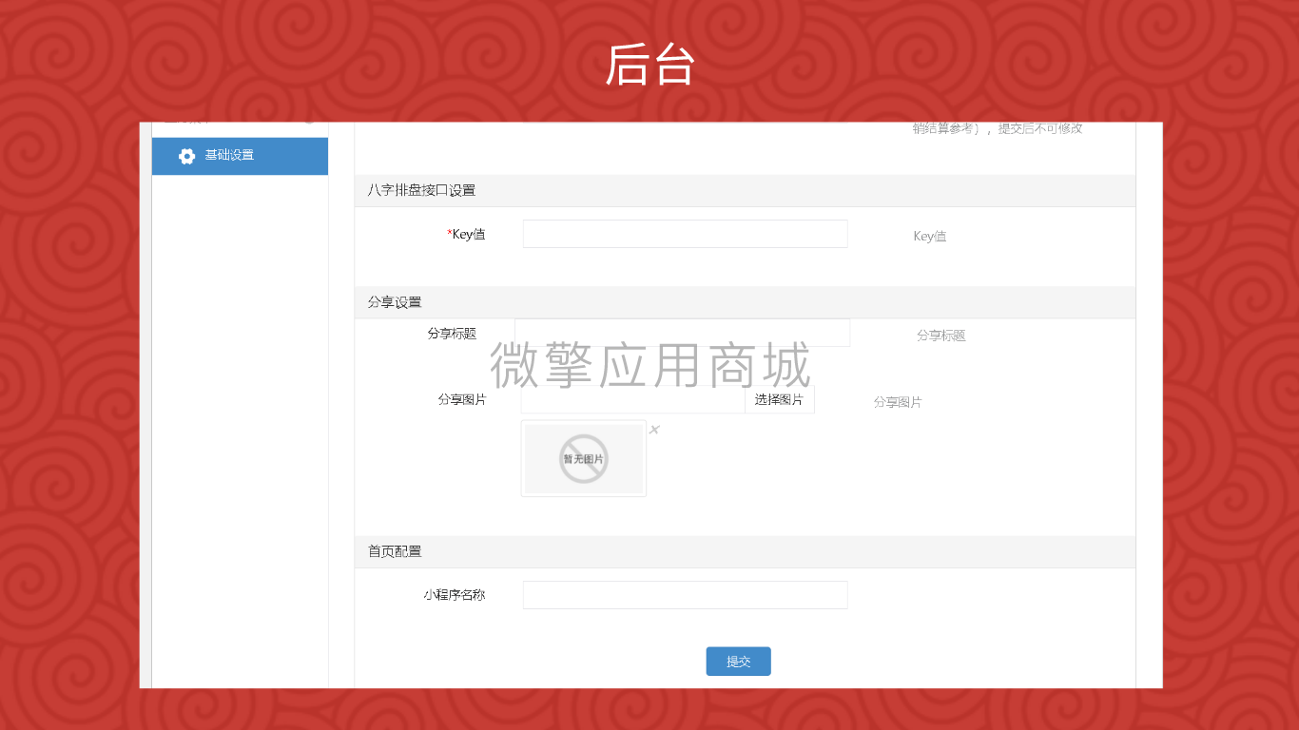Click the gear icon beside 基础设置
Image resolution: width=1299 pixels, height=730 pixels.
coord(186,156)
